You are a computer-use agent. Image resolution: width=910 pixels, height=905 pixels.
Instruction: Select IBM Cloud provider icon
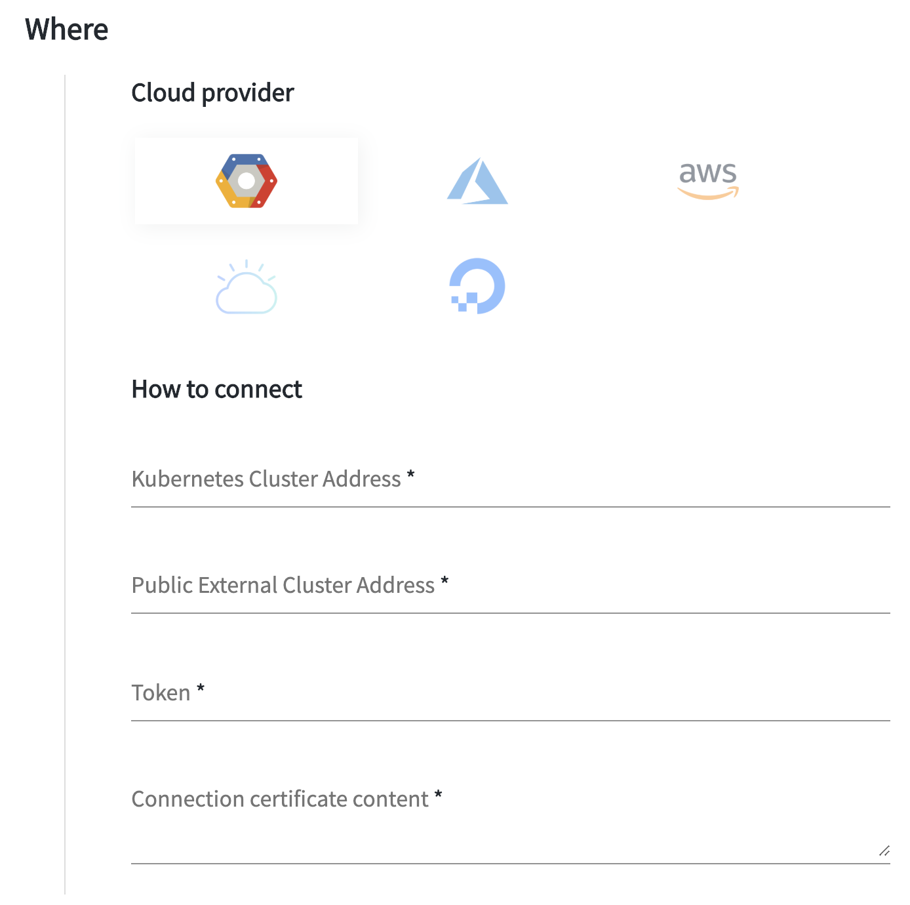(x=247, y=287)
